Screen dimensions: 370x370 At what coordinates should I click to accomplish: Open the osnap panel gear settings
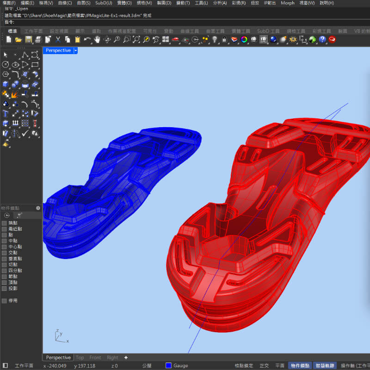coord(38,208)
